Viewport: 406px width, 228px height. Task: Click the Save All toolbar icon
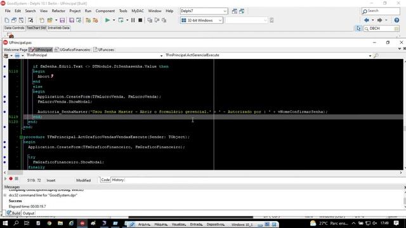point(72,20)
